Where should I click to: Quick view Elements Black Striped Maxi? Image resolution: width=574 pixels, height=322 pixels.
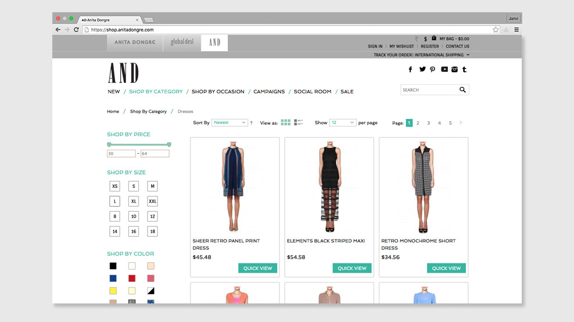tap(352, 268)
